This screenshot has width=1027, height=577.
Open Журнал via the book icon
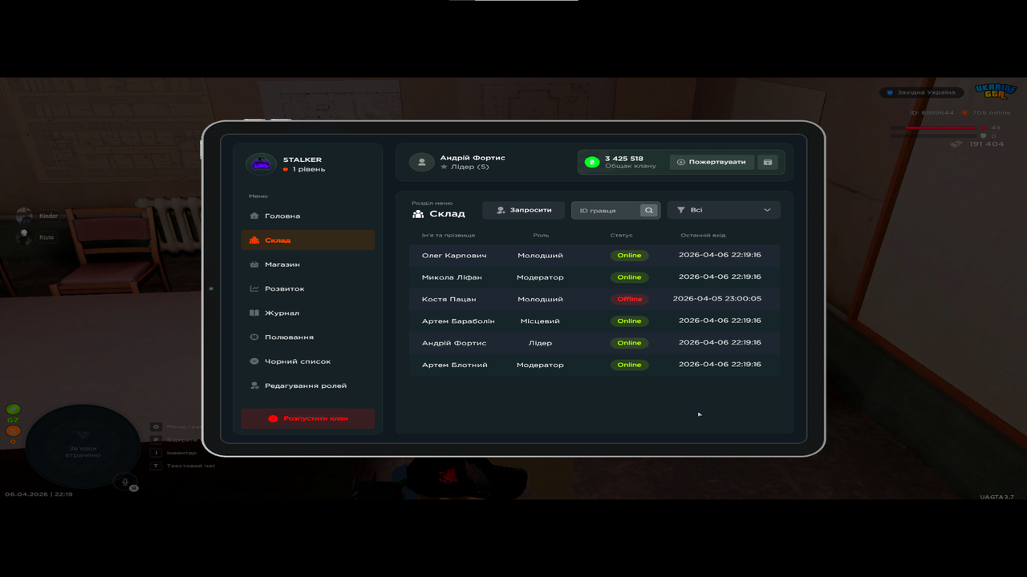pyautogui.click(x=254, y=313)
